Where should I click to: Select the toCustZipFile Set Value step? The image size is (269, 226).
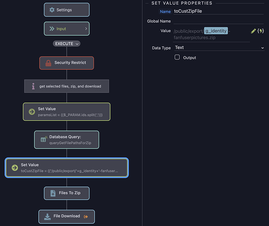67,168
